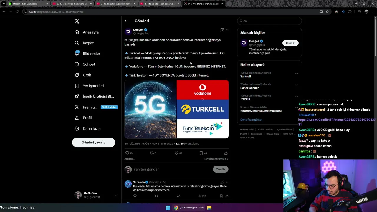
Task: Share the Denge+ post
Action: 226,153
